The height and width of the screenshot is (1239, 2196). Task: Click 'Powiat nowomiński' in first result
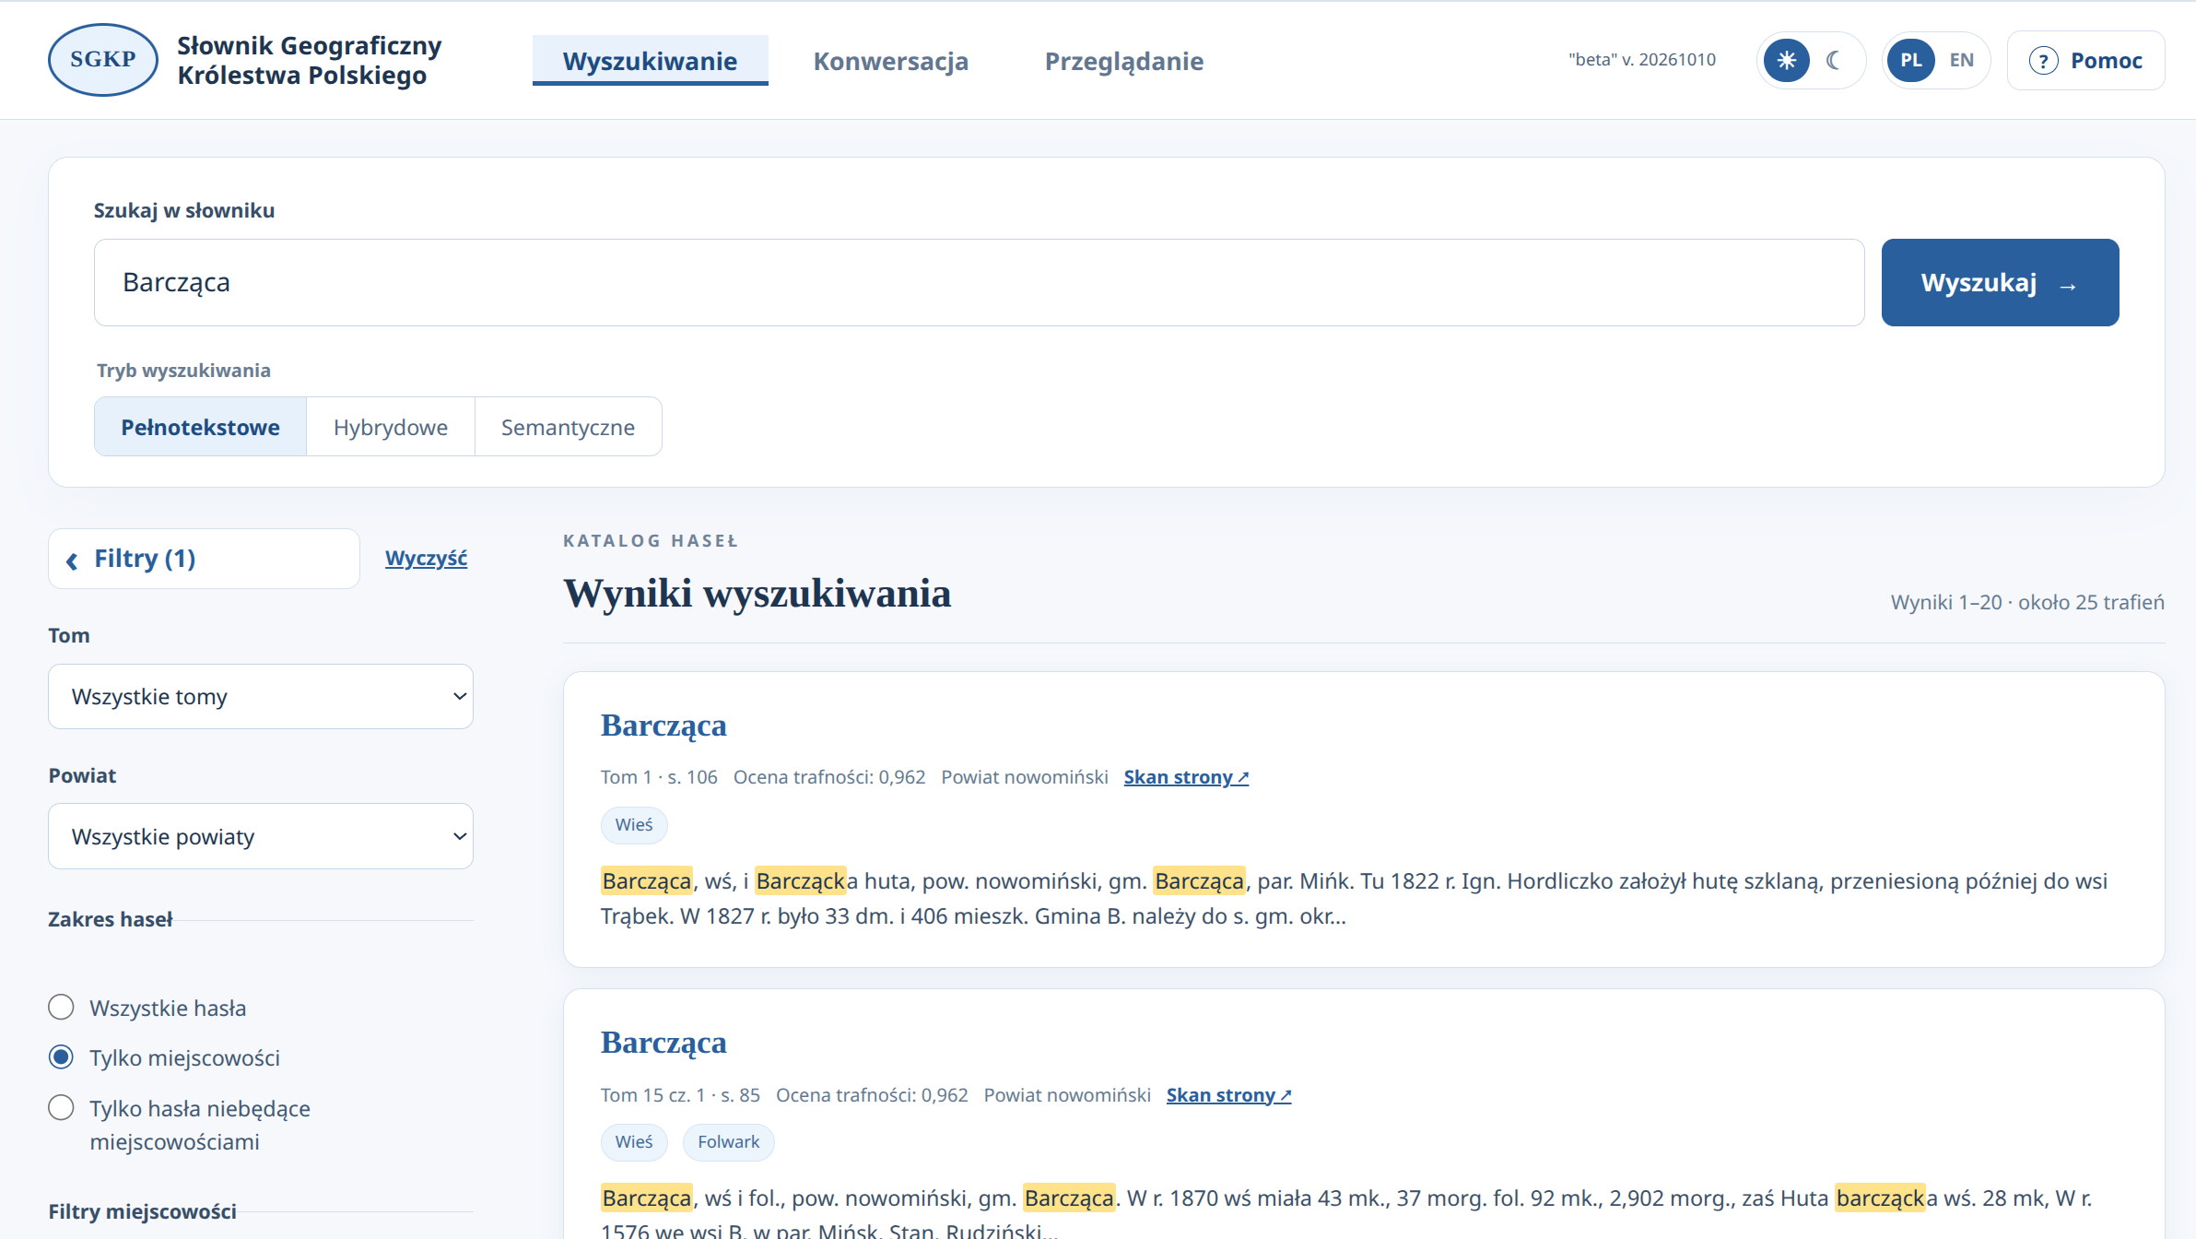point(1024,777)
